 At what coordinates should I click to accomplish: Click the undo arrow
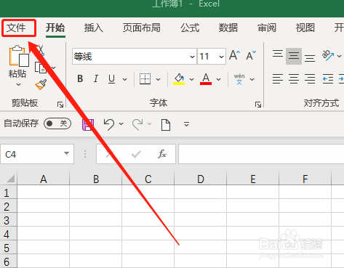click(109, 124)
